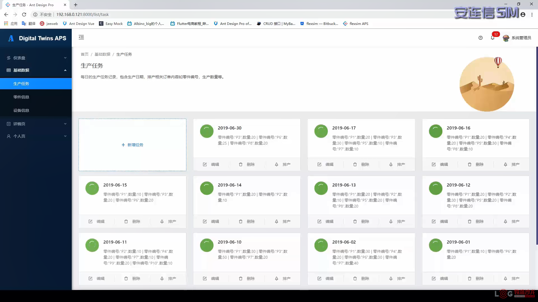Click the trash icon on the 2019-06-14 card
This screenshot has height=302, width=538.
241,221
